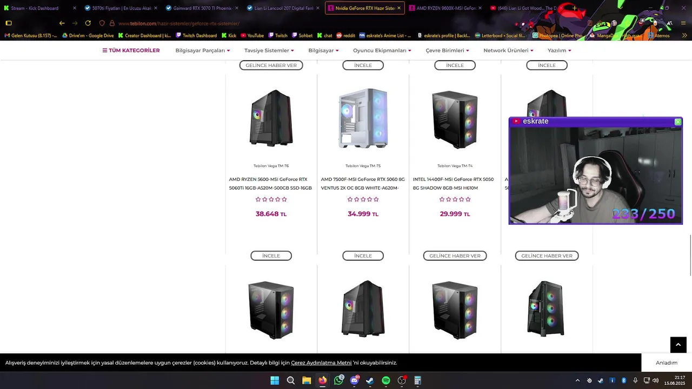The height and width of the screenshot is (389, 692).
Task: Open Windows taskbar search
Action: pyautogui.click(x=290, y=380)
